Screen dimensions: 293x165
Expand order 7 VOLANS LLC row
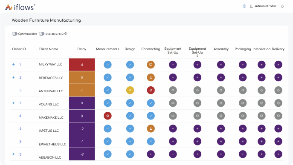pyautogui.click(x=14, y=103)
